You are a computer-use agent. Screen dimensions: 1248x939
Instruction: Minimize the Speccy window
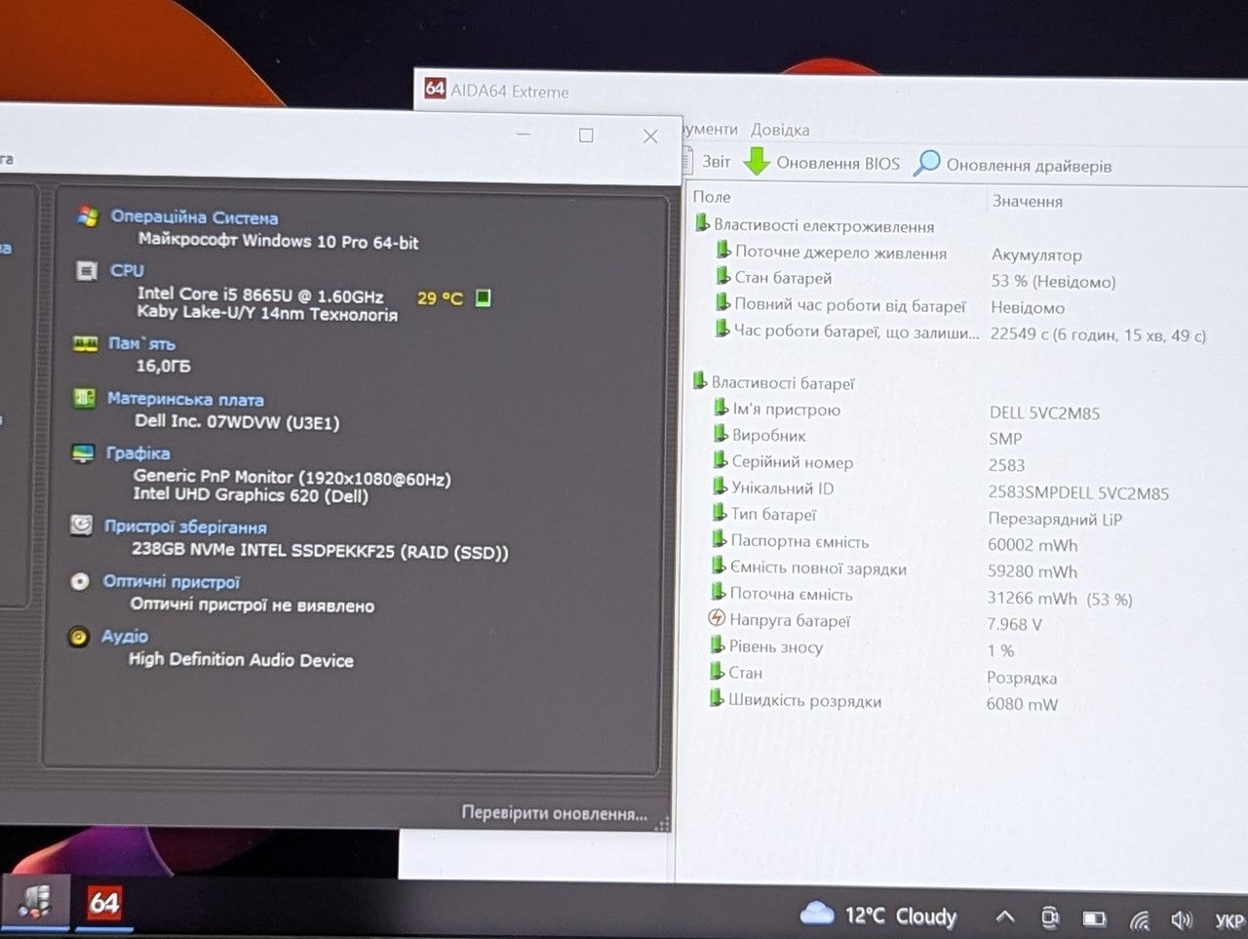click(x=524, y=134)
